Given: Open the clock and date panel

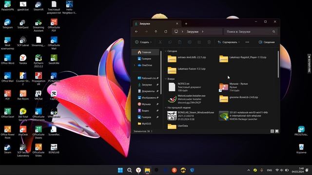Looking at the screenshot, I should point(298,170).
